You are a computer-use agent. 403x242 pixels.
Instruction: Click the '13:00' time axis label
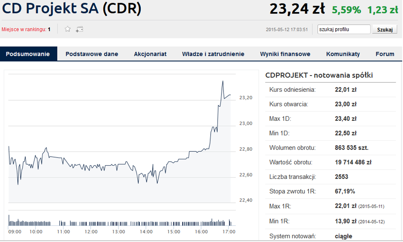[119, 232]
